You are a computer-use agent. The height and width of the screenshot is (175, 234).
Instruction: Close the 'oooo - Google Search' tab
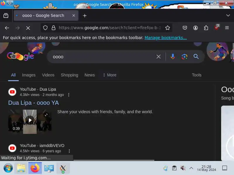click(74, 15)
